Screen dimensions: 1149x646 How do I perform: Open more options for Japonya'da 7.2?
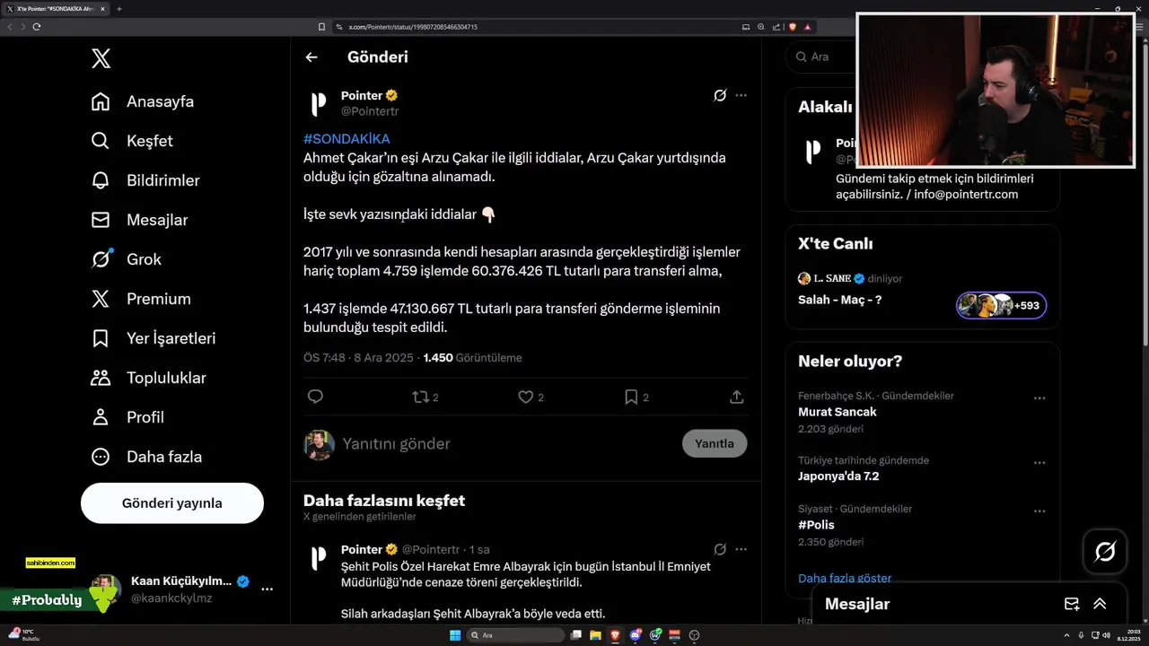pos(1039,462)
